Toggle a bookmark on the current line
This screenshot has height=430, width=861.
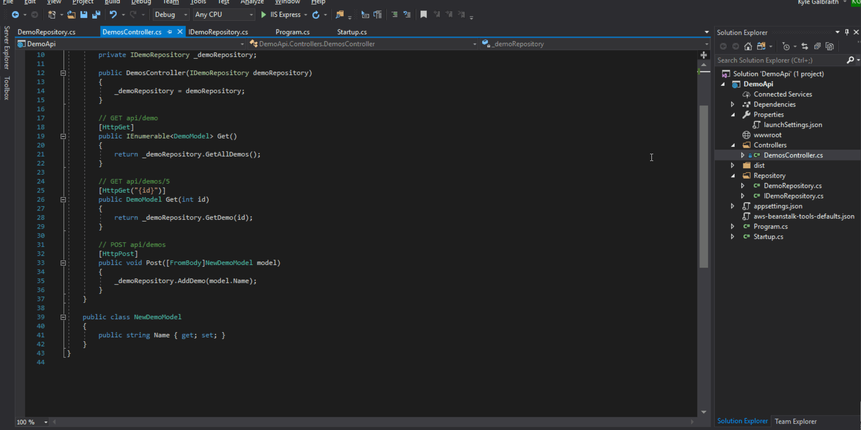[423, 14]
